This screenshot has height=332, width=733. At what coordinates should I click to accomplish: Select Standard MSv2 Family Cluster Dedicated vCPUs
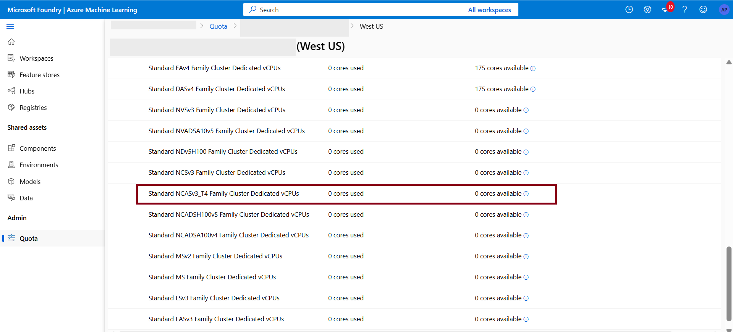(215, 256)
